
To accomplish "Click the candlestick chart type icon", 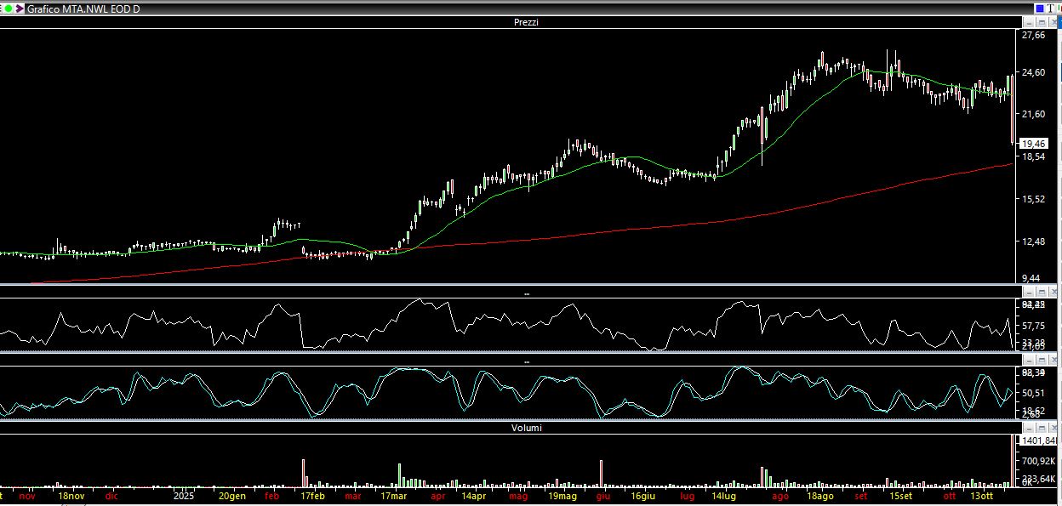I will click(1058, 8).
